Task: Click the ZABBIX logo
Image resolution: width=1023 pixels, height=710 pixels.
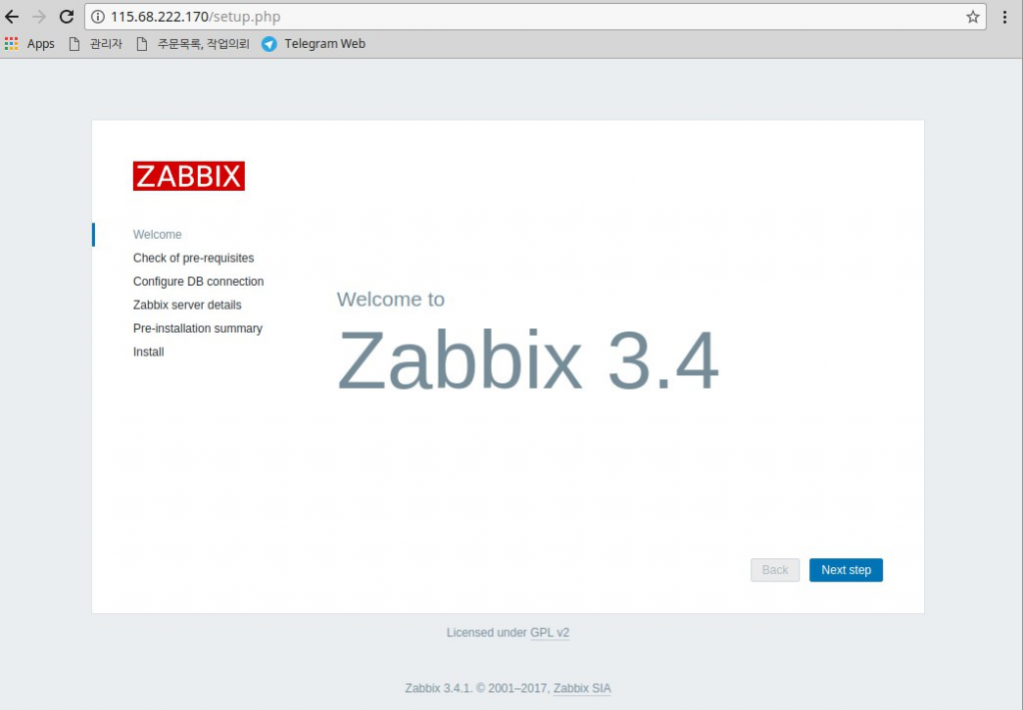Action: pyautogui.click(x=188, y=176)
